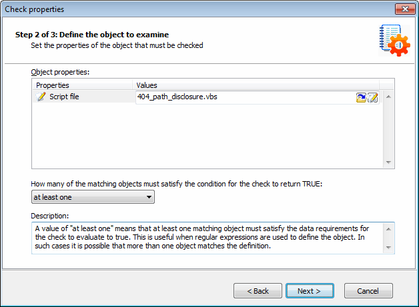Click the arrow on the matching objects combo box
Viewport: 419px width, 307px height.
point(149,197)
